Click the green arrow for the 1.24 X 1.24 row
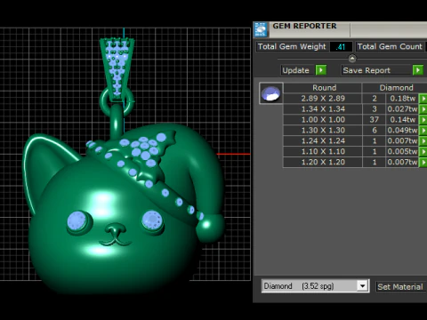 (423, 141)
